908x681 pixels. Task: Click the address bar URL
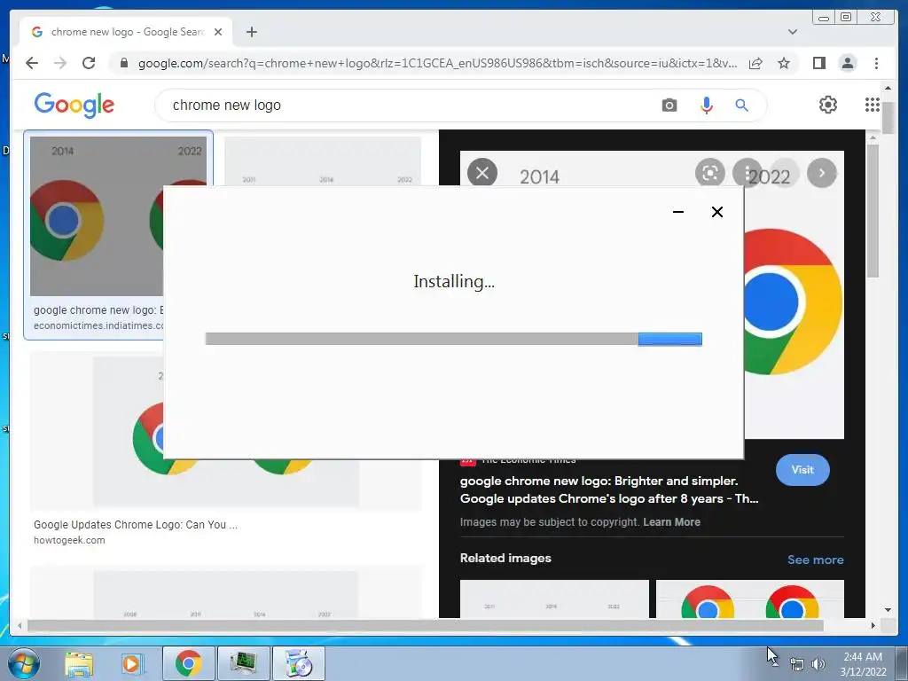pyautogui.click(x=437, y=63)
